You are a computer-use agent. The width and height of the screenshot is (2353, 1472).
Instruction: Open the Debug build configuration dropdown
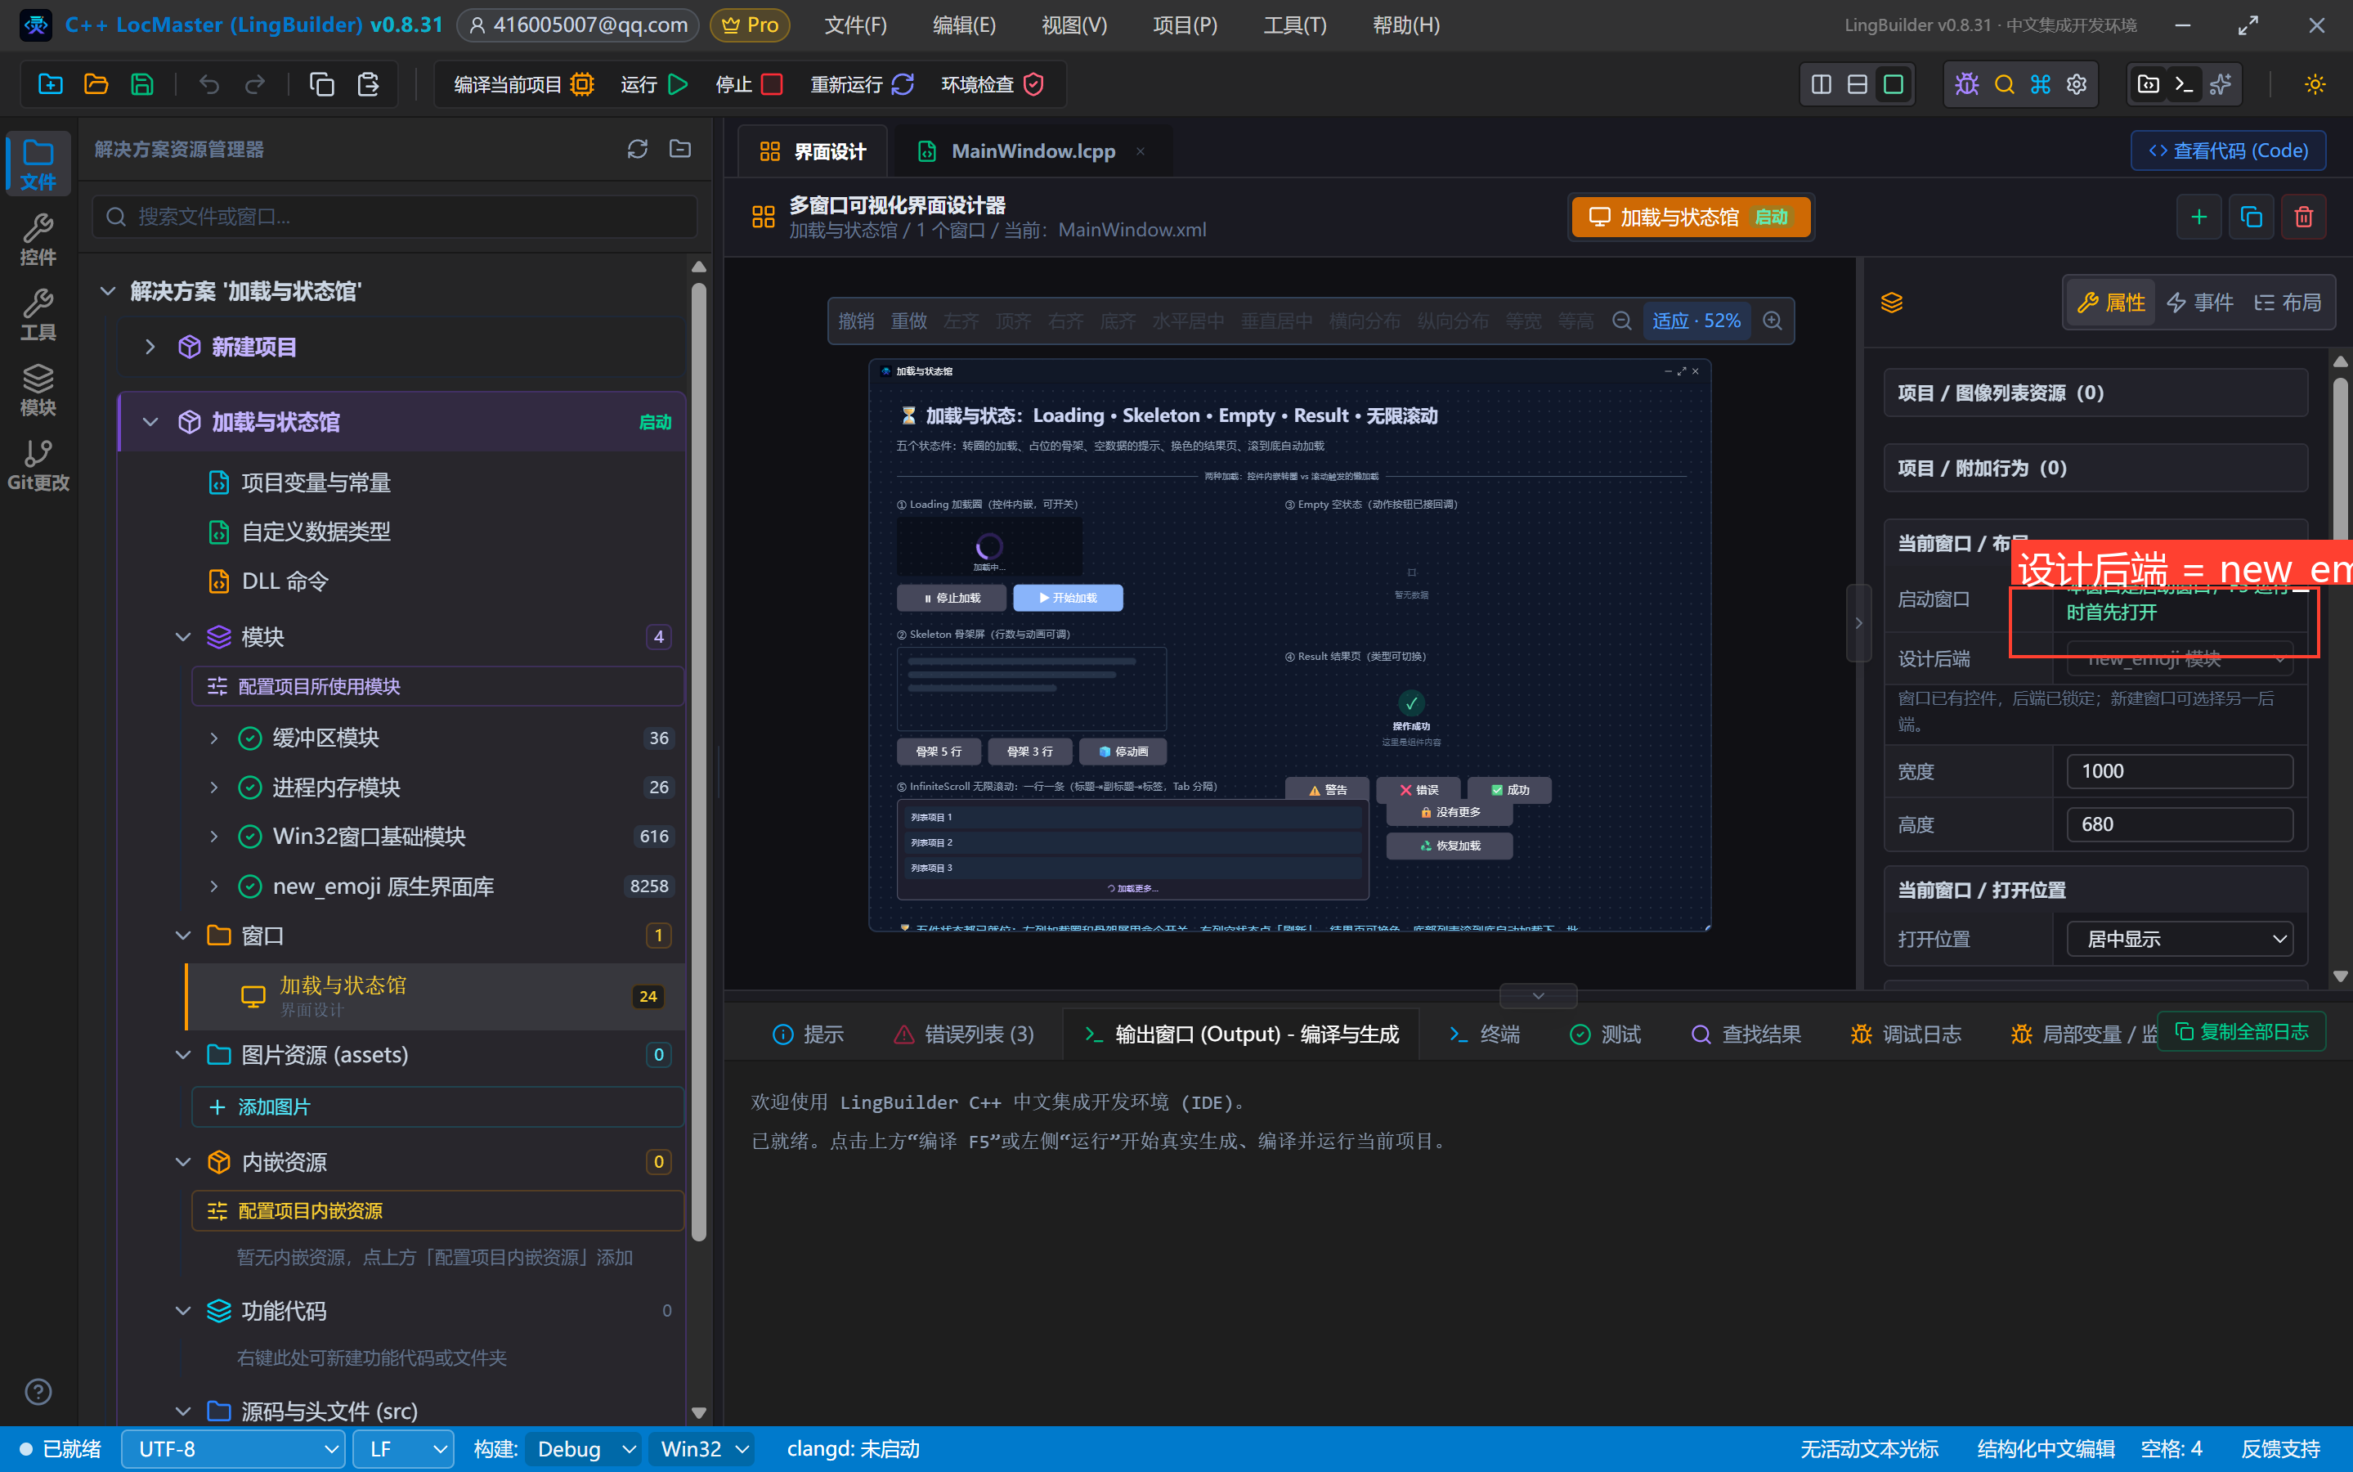[x=584, y=1450]
